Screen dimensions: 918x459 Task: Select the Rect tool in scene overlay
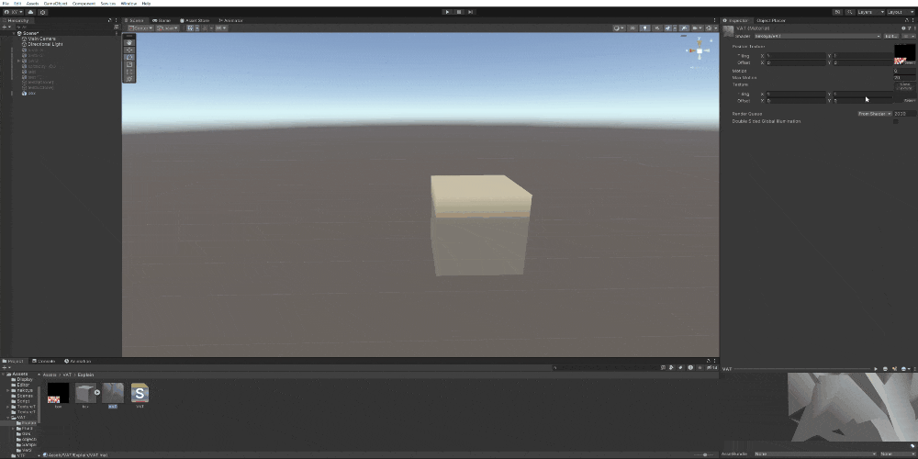129,72
